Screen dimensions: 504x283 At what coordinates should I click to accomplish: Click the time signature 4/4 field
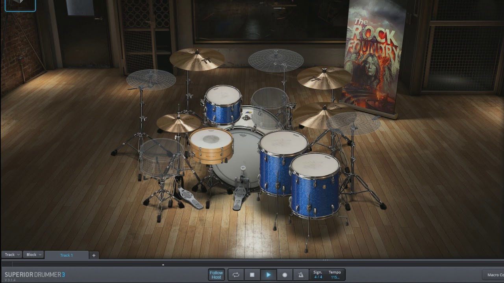318,277
